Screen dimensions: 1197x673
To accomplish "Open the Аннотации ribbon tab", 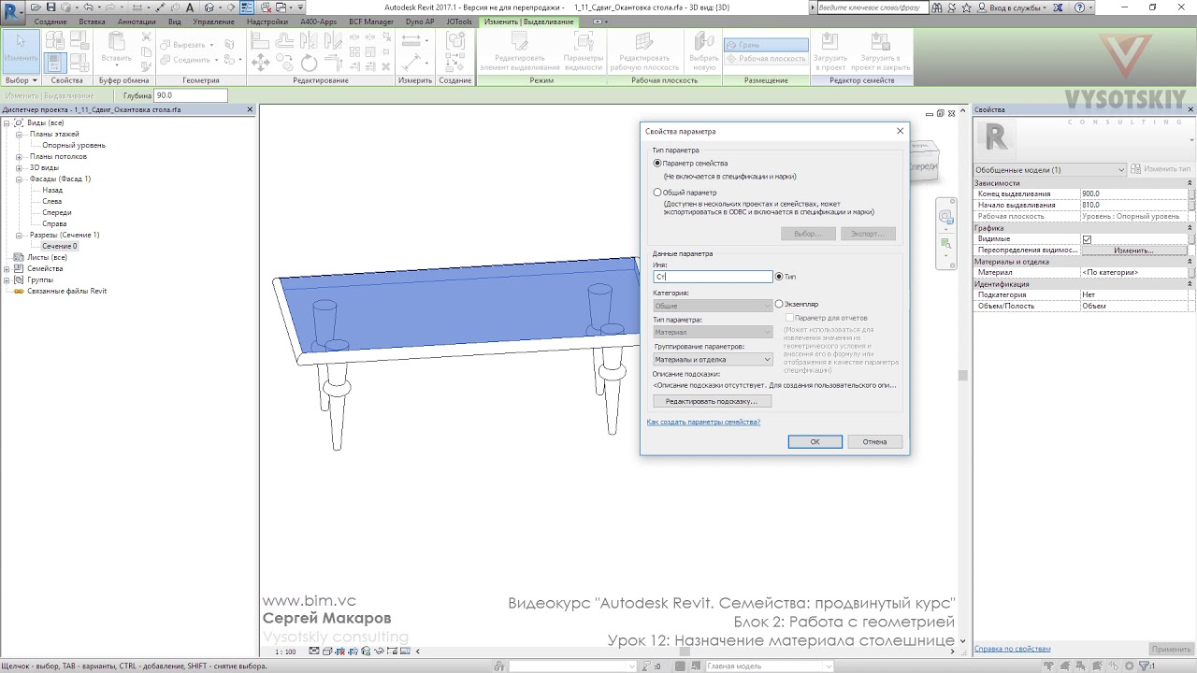I will (137, 21).
